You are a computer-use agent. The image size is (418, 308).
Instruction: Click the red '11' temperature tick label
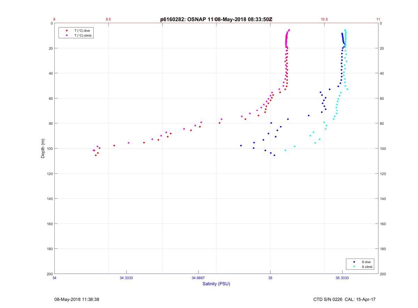click(x=378, y=19)
